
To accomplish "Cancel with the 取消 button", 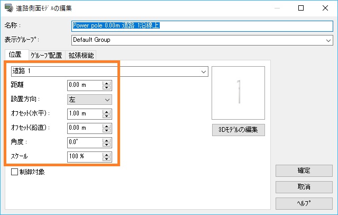I will click(304, 187).
